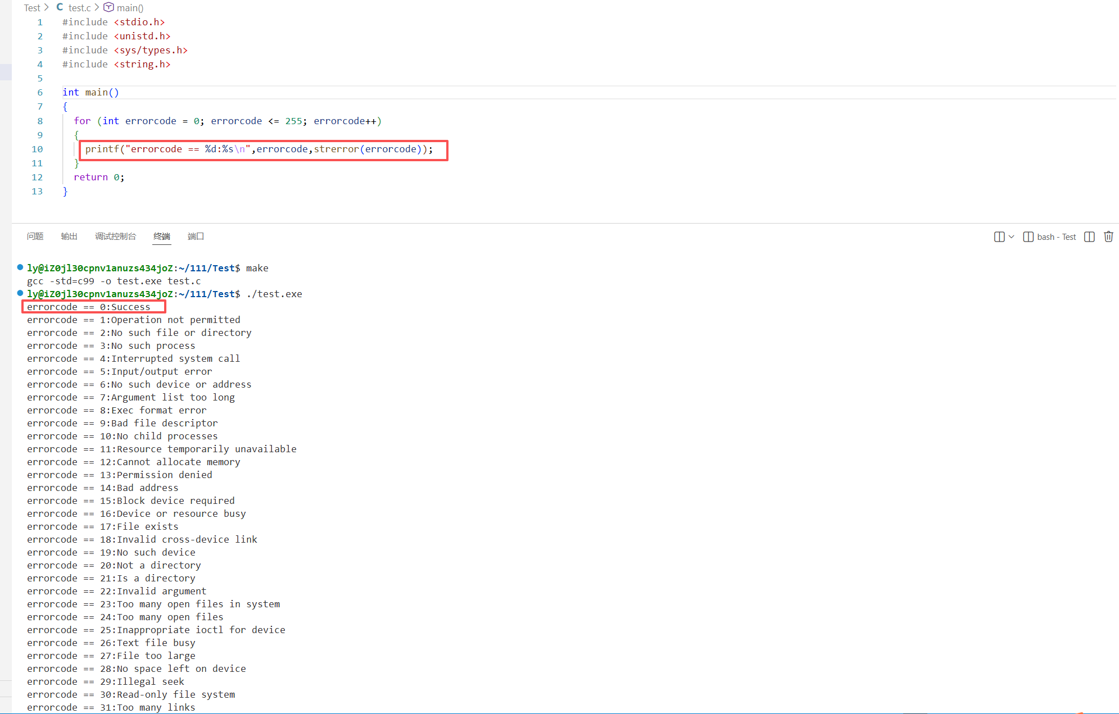Click main() in the breadcrumb path
Viewport: 1119px width, 714px height.
[x=130, y=8]
